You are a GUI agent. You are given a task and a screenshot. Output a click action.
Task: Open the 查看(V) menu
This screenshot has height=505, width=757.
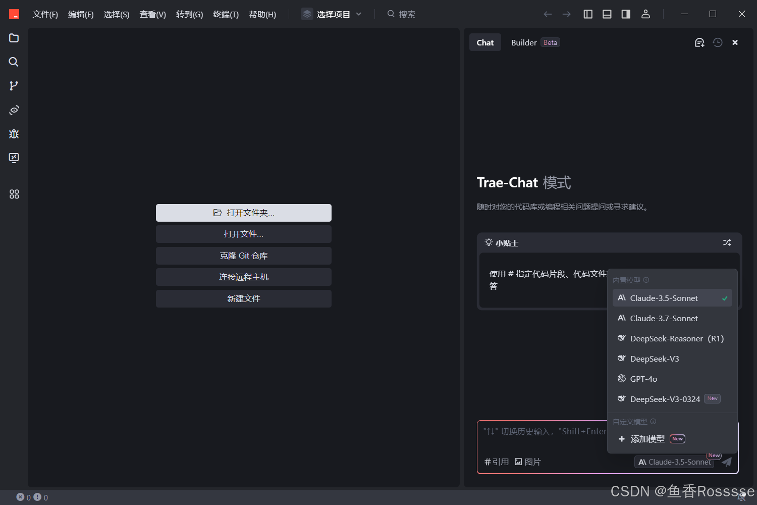[153, 14]
